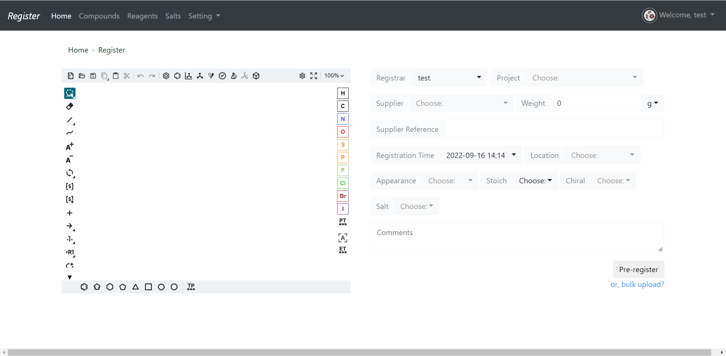
Task: Select the Reaction Arrow tool
Action: [x=70, y=226]
